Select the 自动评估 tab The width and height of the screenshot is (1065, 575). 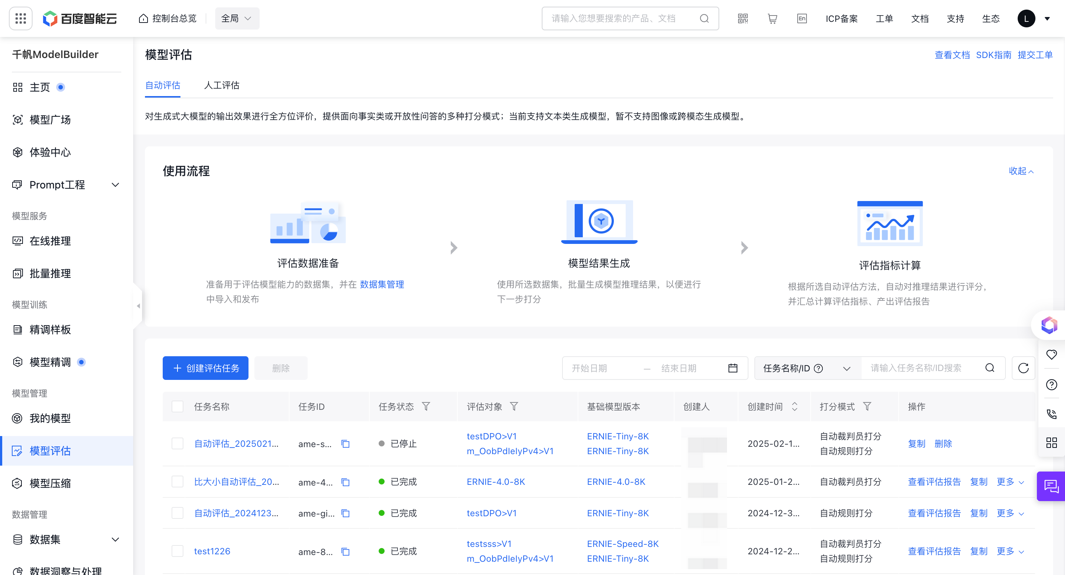162,85
